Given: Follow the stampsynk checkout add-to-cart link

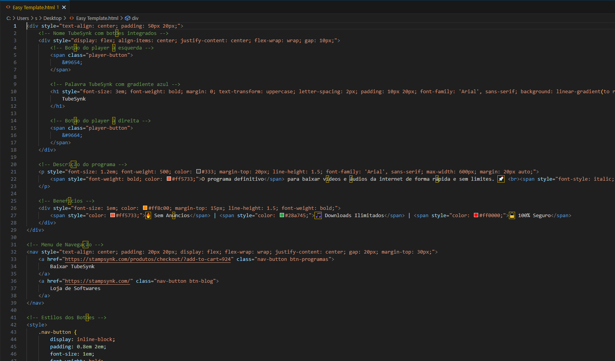Looking at the screenshot, I should pos(148,259).
